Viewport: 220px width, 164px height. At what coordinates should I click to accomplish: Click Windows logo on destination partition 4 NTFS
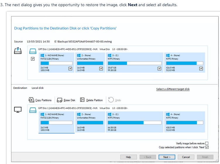coord(168,114)
